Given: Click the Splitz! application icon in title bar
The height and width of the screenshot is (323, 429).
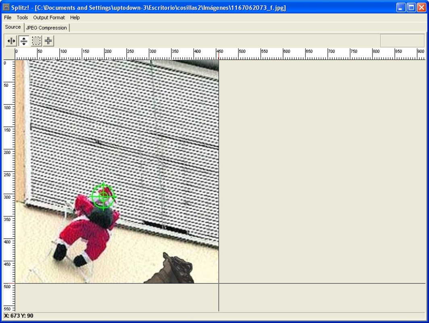Looking at the screenshot, I should [x=6, y=7].
